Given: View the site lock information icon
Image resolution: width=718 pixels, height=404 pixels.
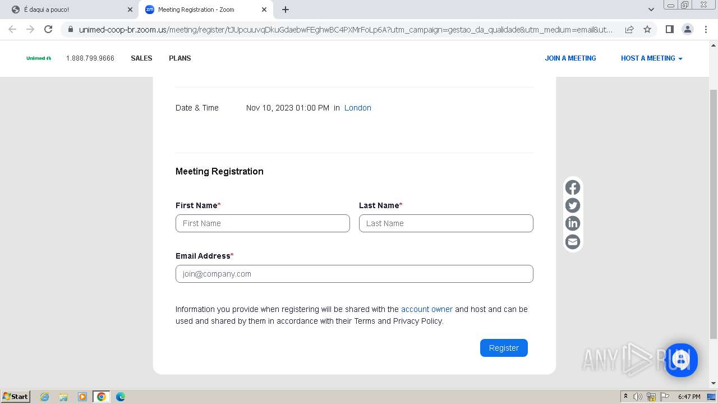Looking at the screenshot, I should 70,29.
